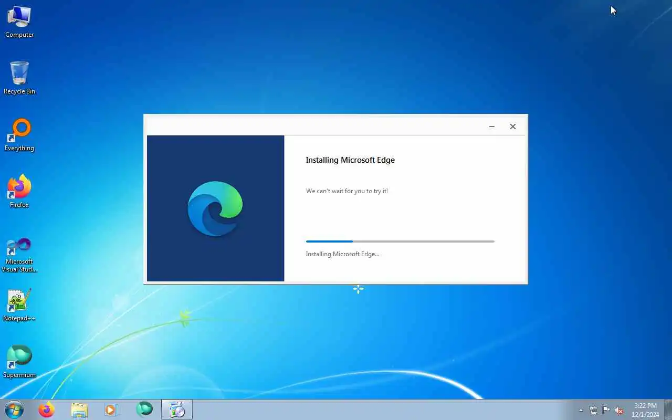Viewport: 672px width, 420px height.
Task: Click the 'Installing Microsoft Edge...' status text
Action: tap(342, 254)
